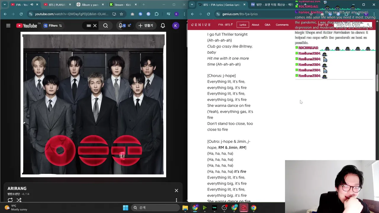Expand tab search in the Genius window

tap(192, 5)
